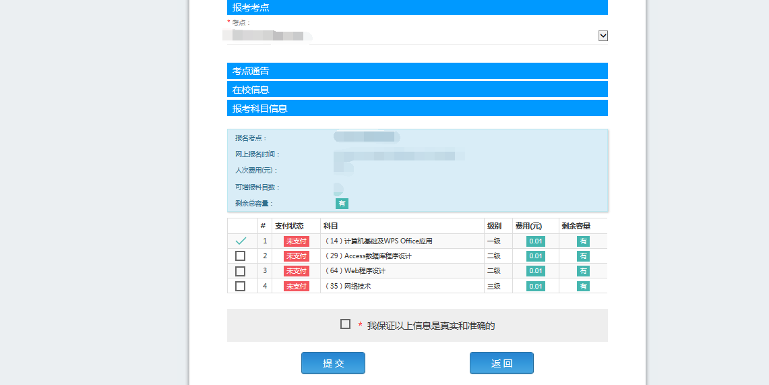The height and width of the screenshot is (385, 769).
Task: Tick the 我保证以上信息是真实和准确的 checkbox
Action: coord(346,324)
